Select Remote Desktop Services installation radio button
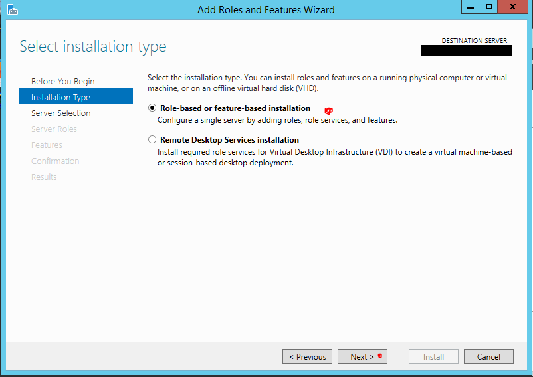The height and width of the screenshot is (377, 533). click(x=152, y=139)
